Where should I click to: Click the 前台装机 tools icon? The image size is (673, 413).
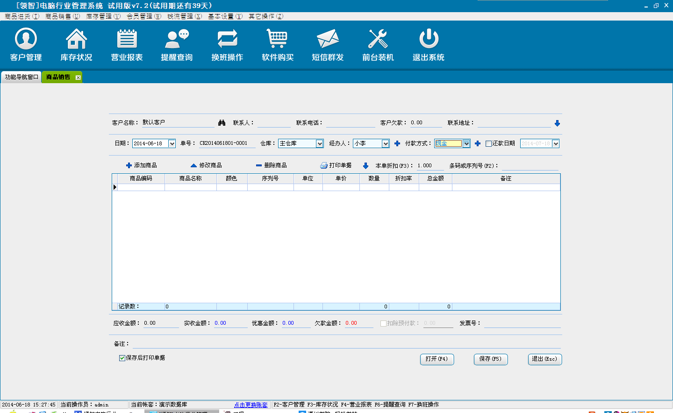[378, 39]
